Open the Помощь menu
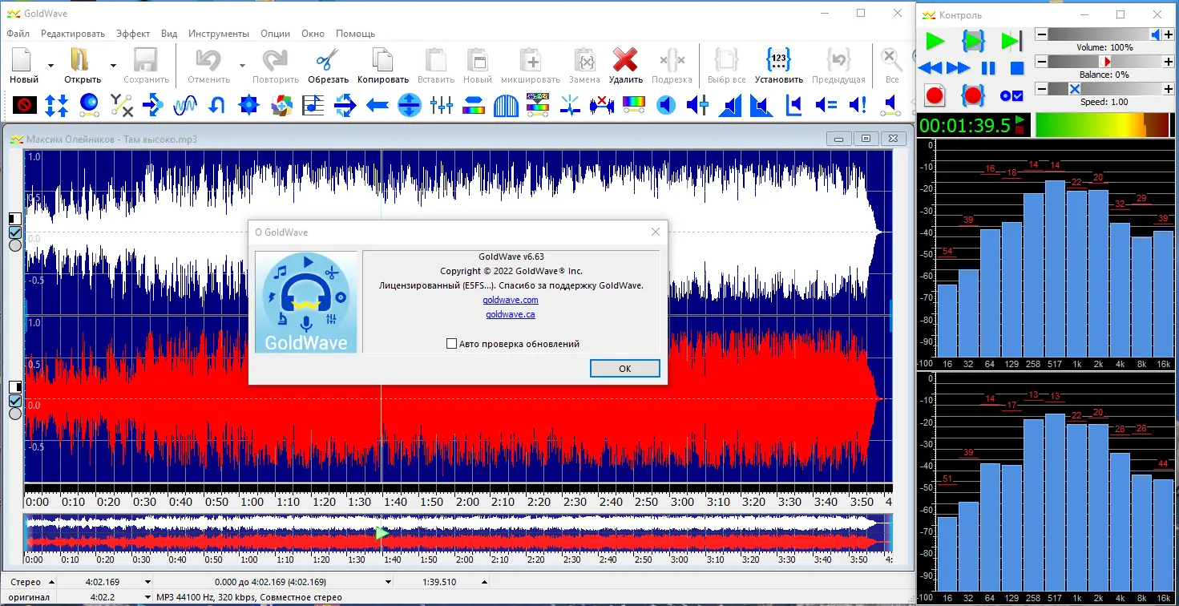1179x606 pixels. click(355, 34)
